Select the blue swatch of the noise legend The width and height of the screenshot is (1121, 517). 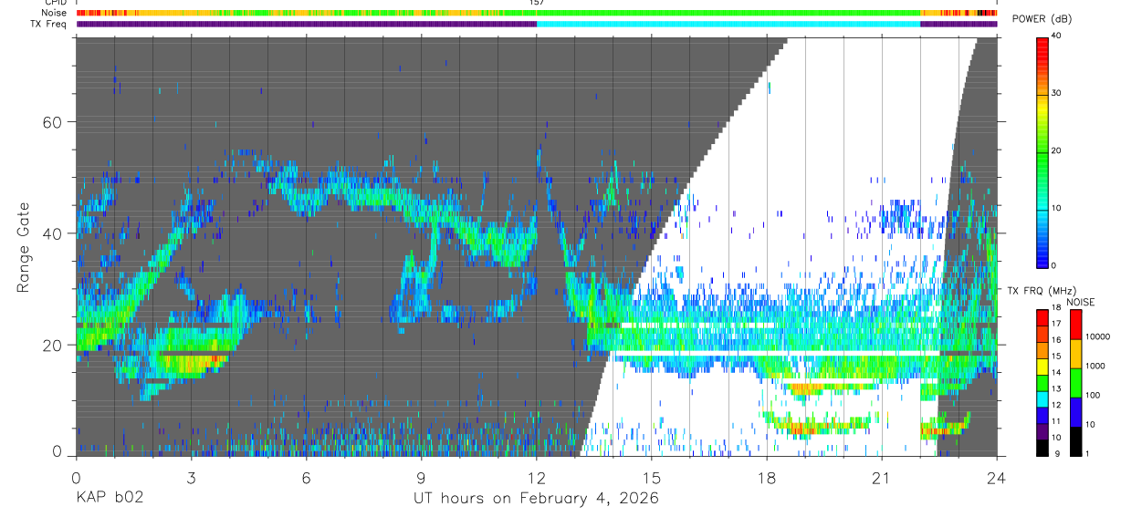[1074, 412]
